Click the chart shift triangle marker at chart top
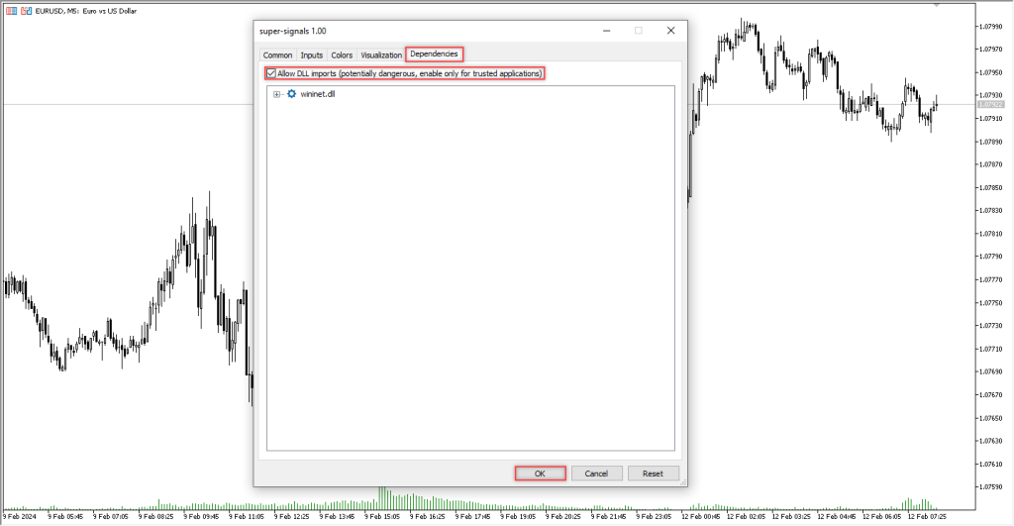Viewport: 1014px width, 526px height. tap(937, 5)
